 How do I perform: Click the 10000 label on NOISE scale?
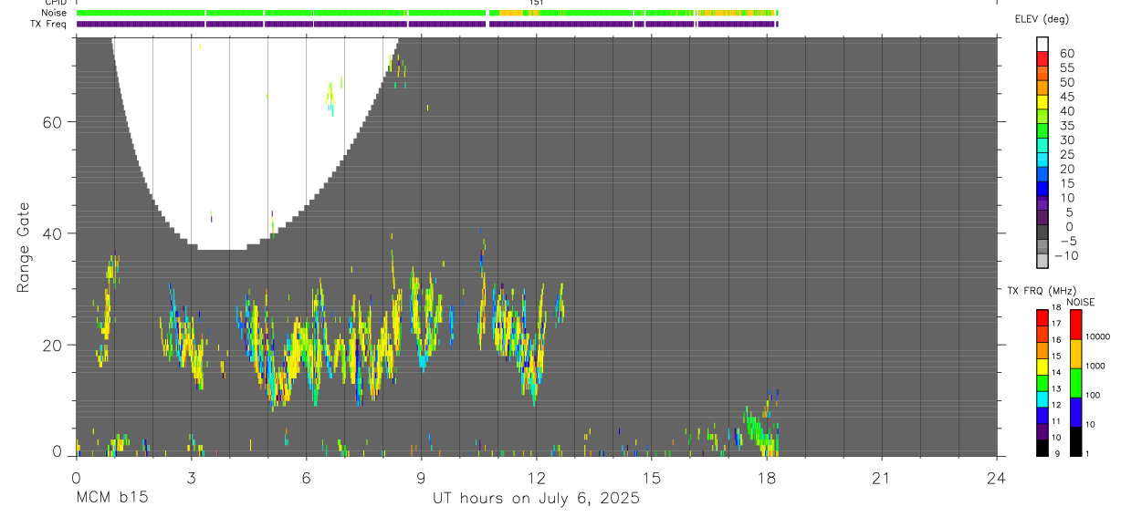coord(1098,337)
